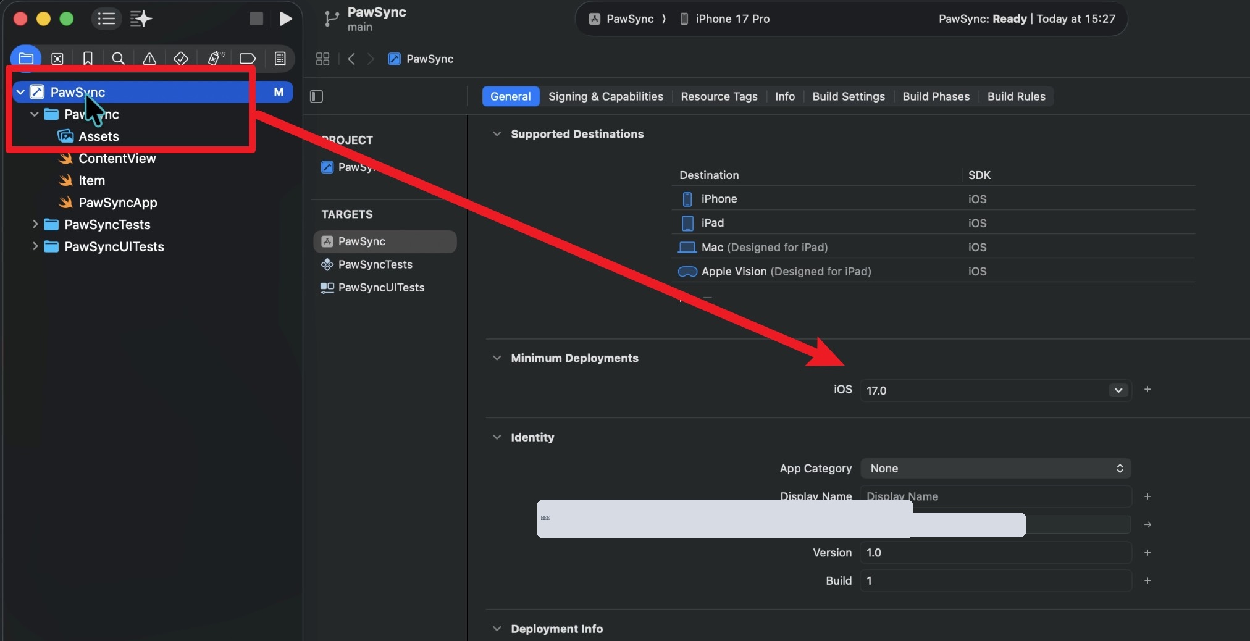The width and height of the screenshot is (1250, 641).
Task: Click the Stop button in toolbar
Action: (256, 19)
